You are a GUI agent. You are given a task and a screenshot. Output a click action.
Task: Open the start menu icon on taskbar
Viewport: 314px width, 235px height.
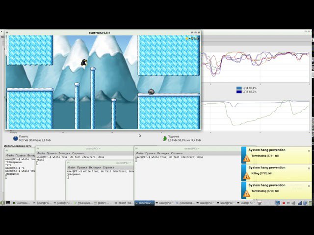pyautogui.click(x=2, y=203)
